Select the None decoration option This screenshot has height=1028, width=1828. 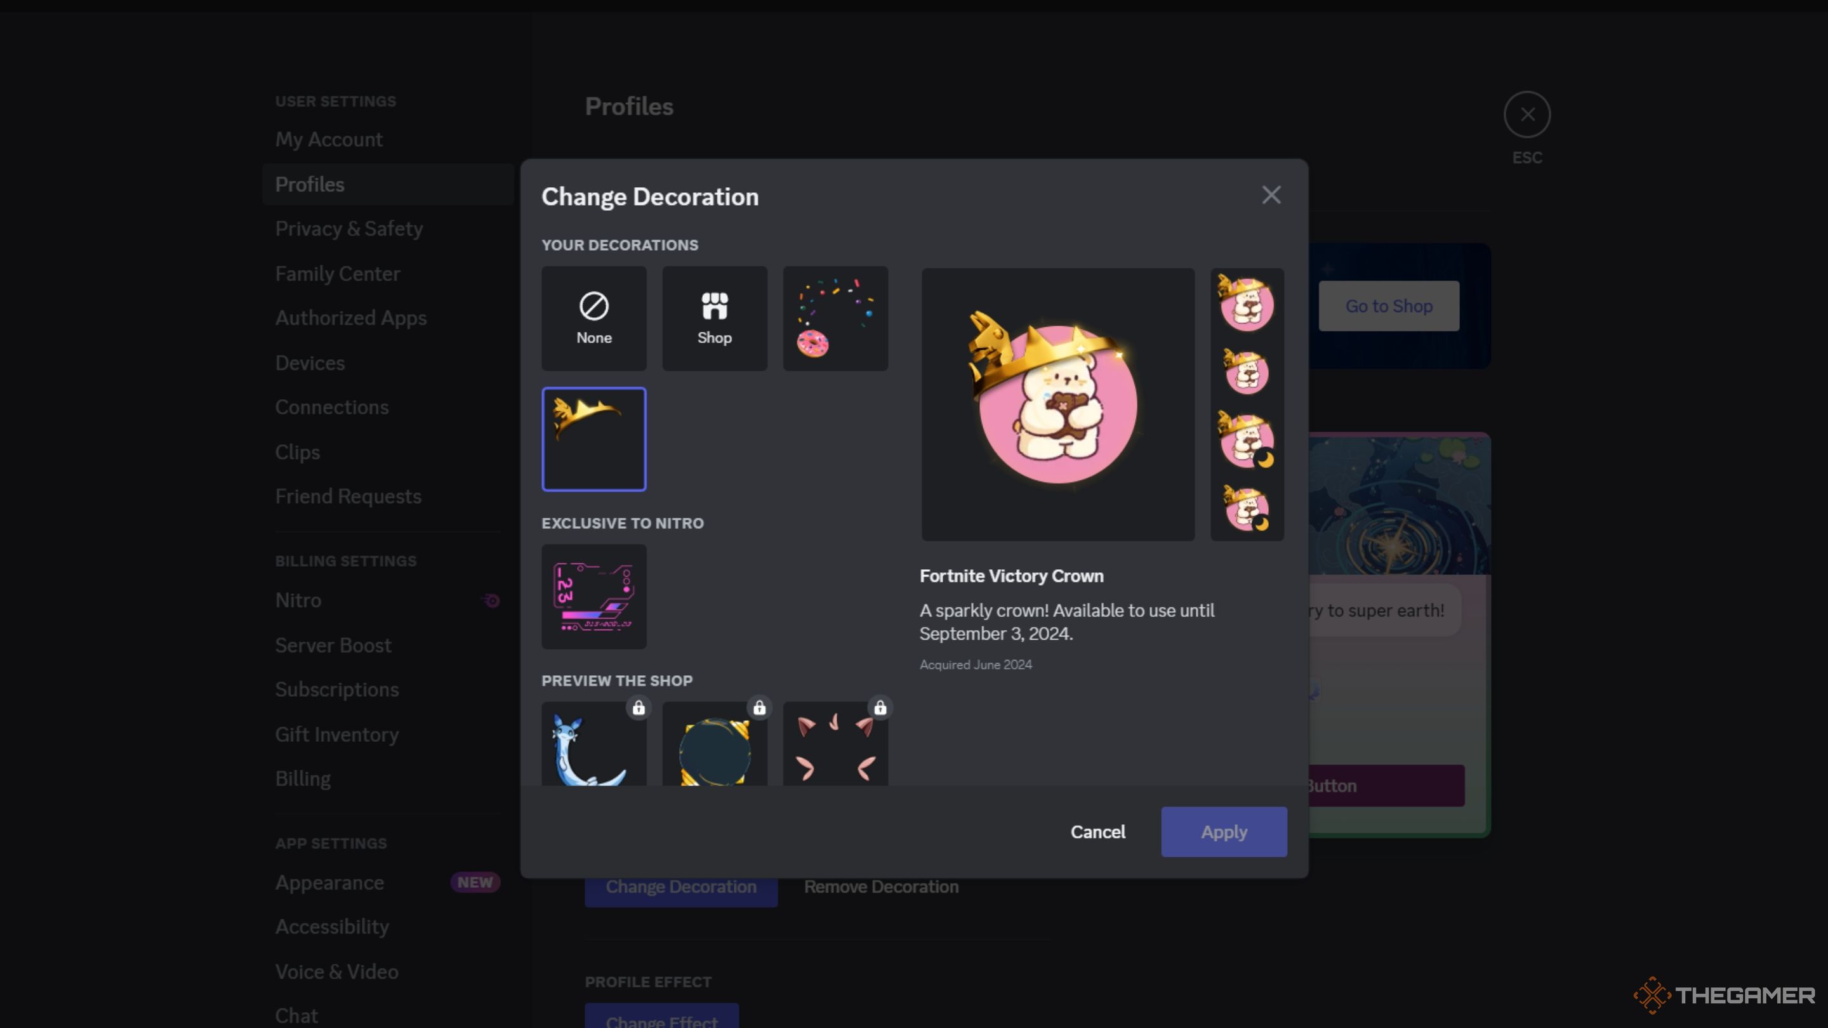pos(594,317)
